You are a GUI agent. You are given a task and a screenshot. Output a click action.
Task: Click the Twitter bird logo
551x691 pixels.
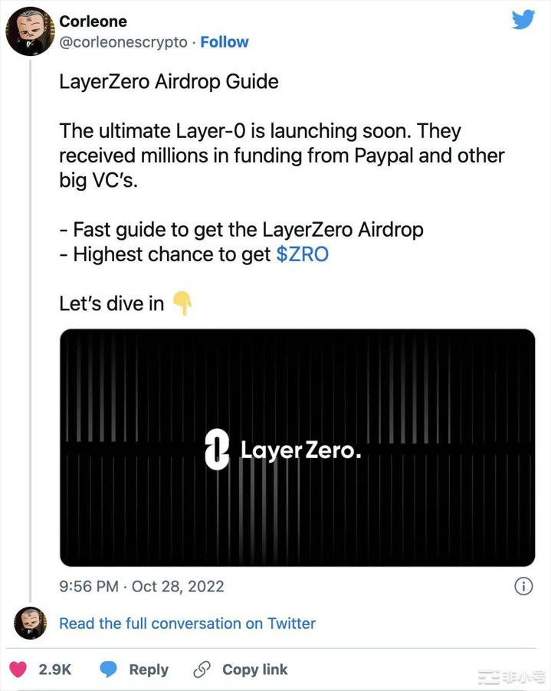pos(523,18)
